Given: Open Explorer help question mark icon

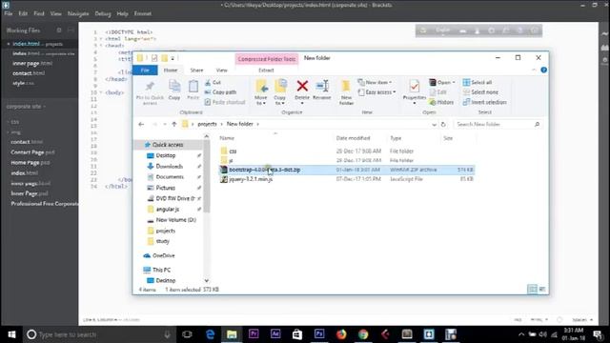Looking at the screenshot, I should (x=544, y=70).
